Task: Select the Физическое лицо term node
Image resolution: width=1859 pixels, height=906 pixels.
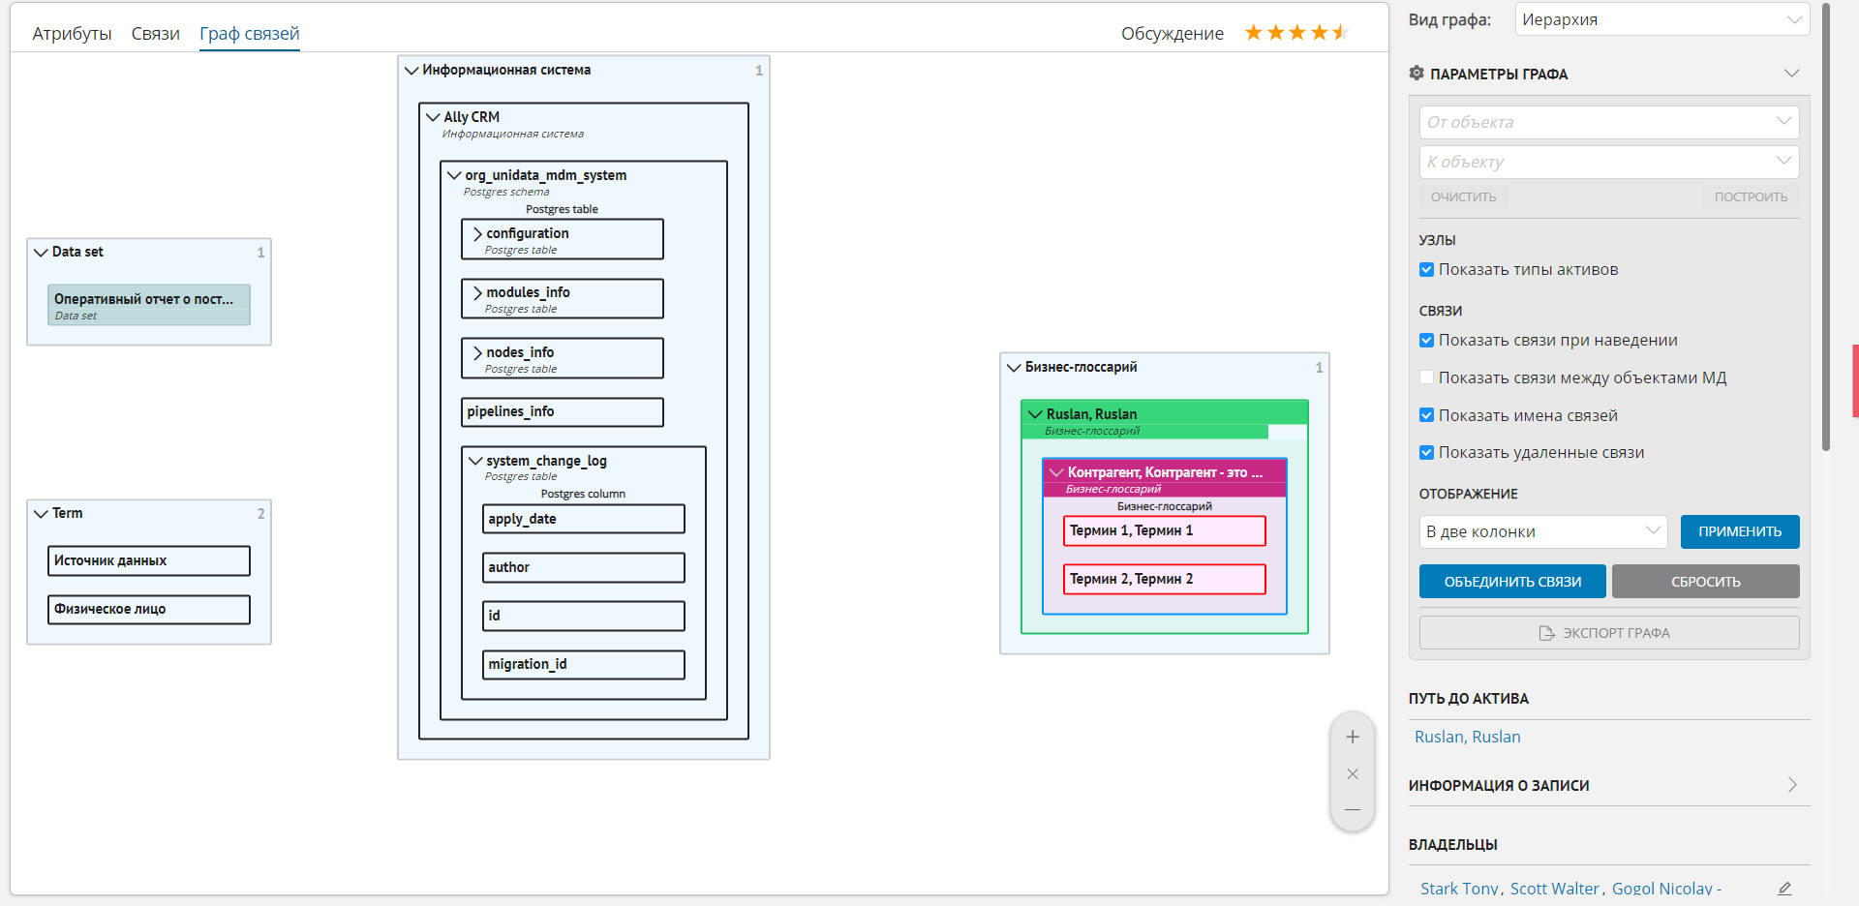Action: [149, 609]
